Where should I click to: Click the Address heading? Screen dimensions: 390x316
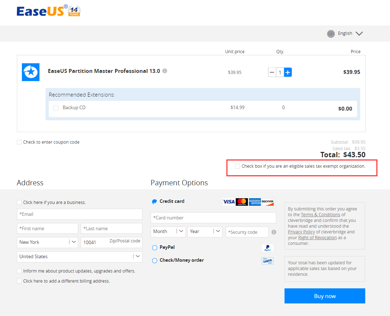coord(30,183)
